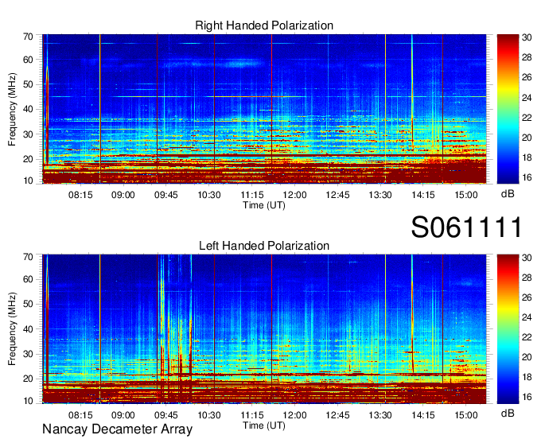Click the "30" value on the lower colorbar
The image size is (541, 439).
pyautogui.click(x=527, y=258)
